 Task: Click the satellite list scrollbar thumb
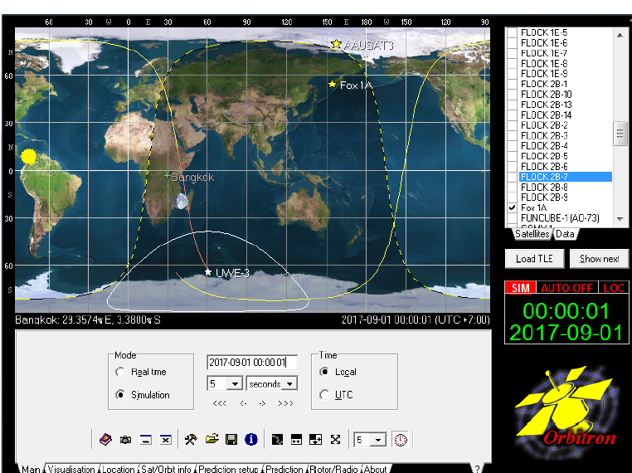click(x=620, y=134)
